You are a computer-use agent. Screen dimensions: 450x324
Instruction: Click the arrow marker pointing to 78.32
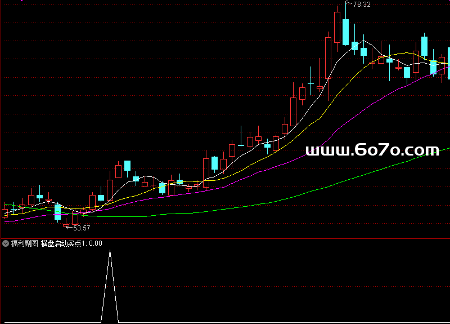[349, 5]
